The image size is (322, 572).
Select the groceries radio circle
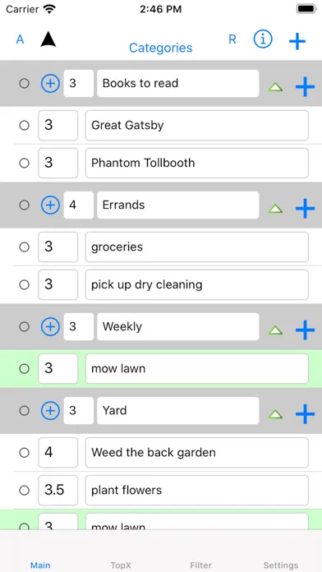coord(24,247)
